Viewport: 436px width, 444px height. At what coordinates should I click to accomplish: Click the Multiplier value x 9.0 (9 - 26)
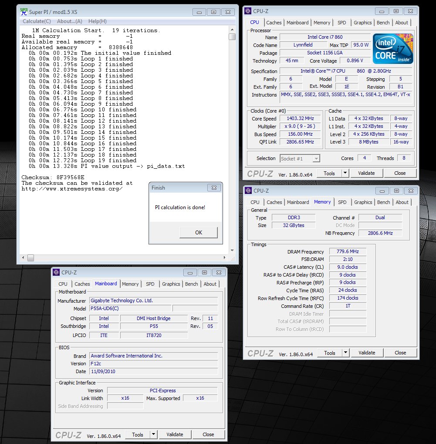click(x=300, y=126)
